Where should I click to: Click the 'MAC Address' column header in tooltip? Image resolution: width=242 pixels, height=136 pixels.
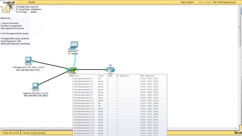coord(147,76)
